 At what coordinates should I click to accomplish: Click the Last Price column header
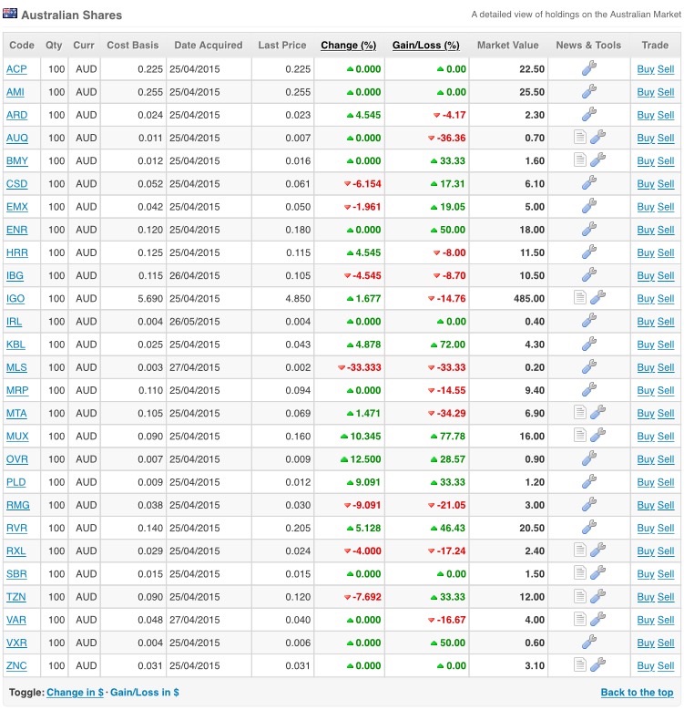tap(281, 46)
